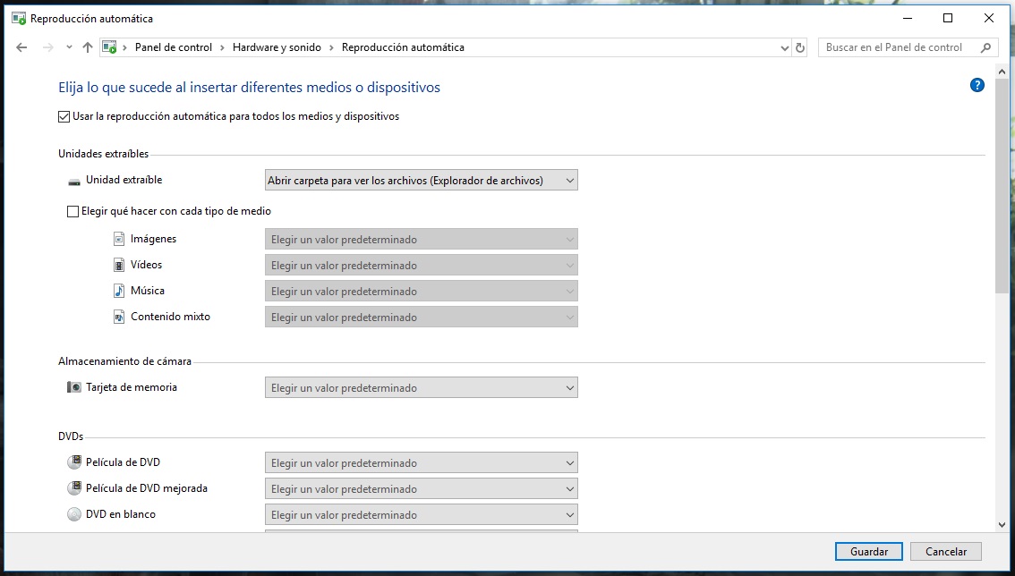Open the Película de DVD mejorada dropdown
Image resolution: width=1015 pixels, height=576 pixels.
(x=421, y=489)
